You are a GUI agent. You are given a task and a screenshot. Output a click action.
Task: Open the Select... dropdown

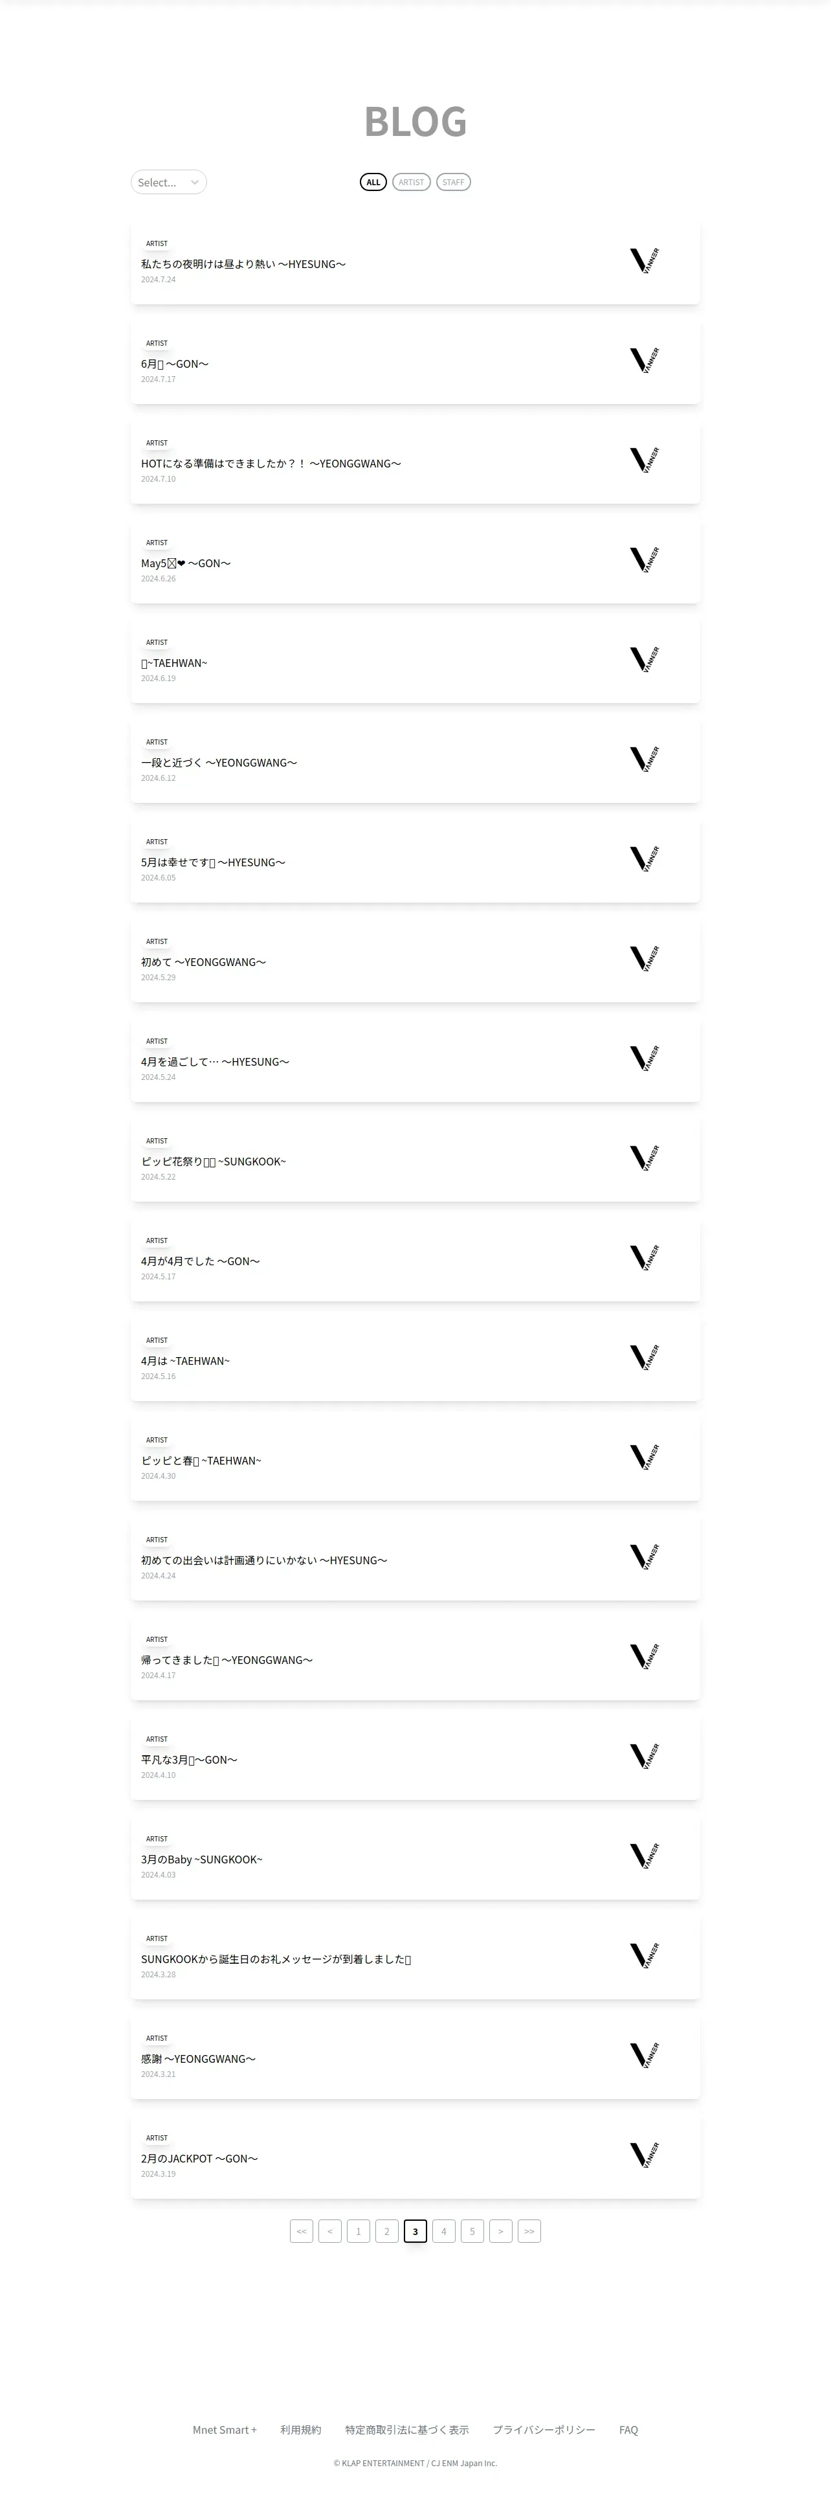tap(168, 182)
